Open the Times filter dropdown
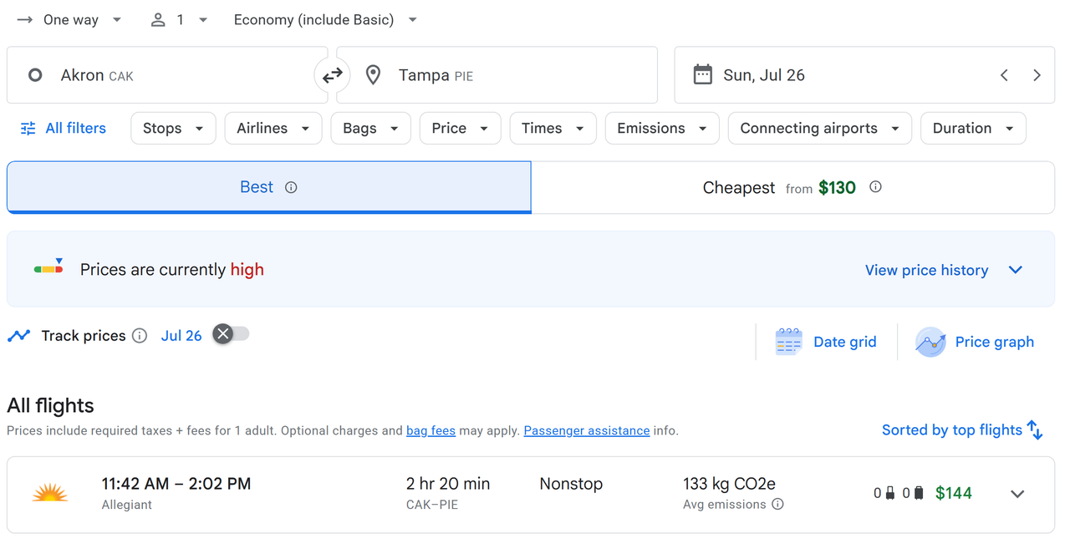The height and width of the screenshot is (554, 1070). click(x=553, y=129)
